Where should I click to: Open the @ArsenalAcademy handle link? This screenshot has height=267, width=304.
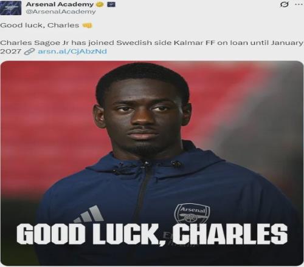click(61, 12)
